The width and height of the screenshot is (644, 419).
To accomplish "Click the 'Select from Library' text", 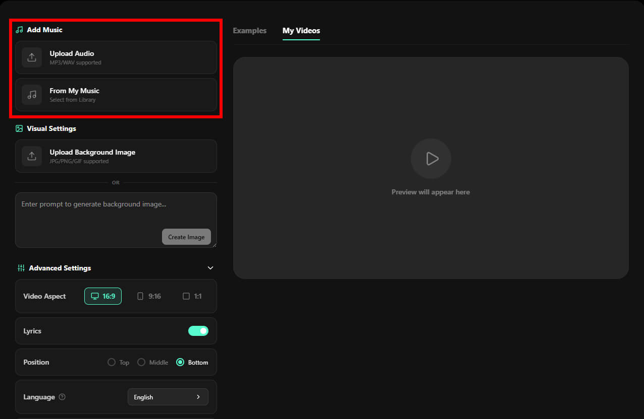I will (x=73, y=100).
